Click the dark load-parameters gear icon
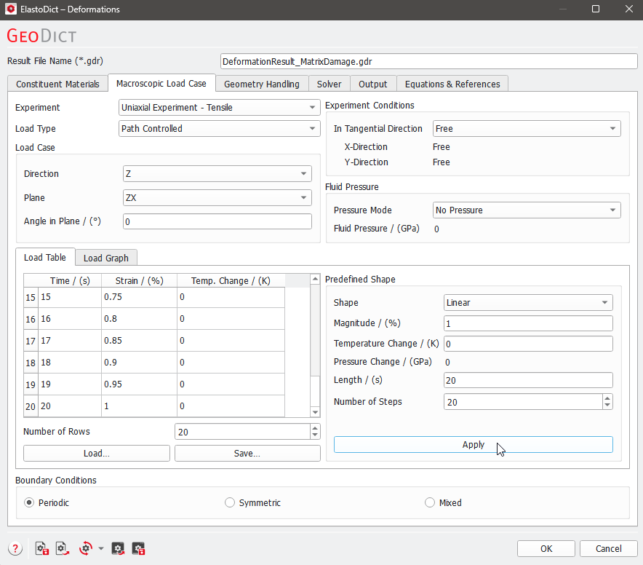 pyautogui.click(x=118, y=549)
